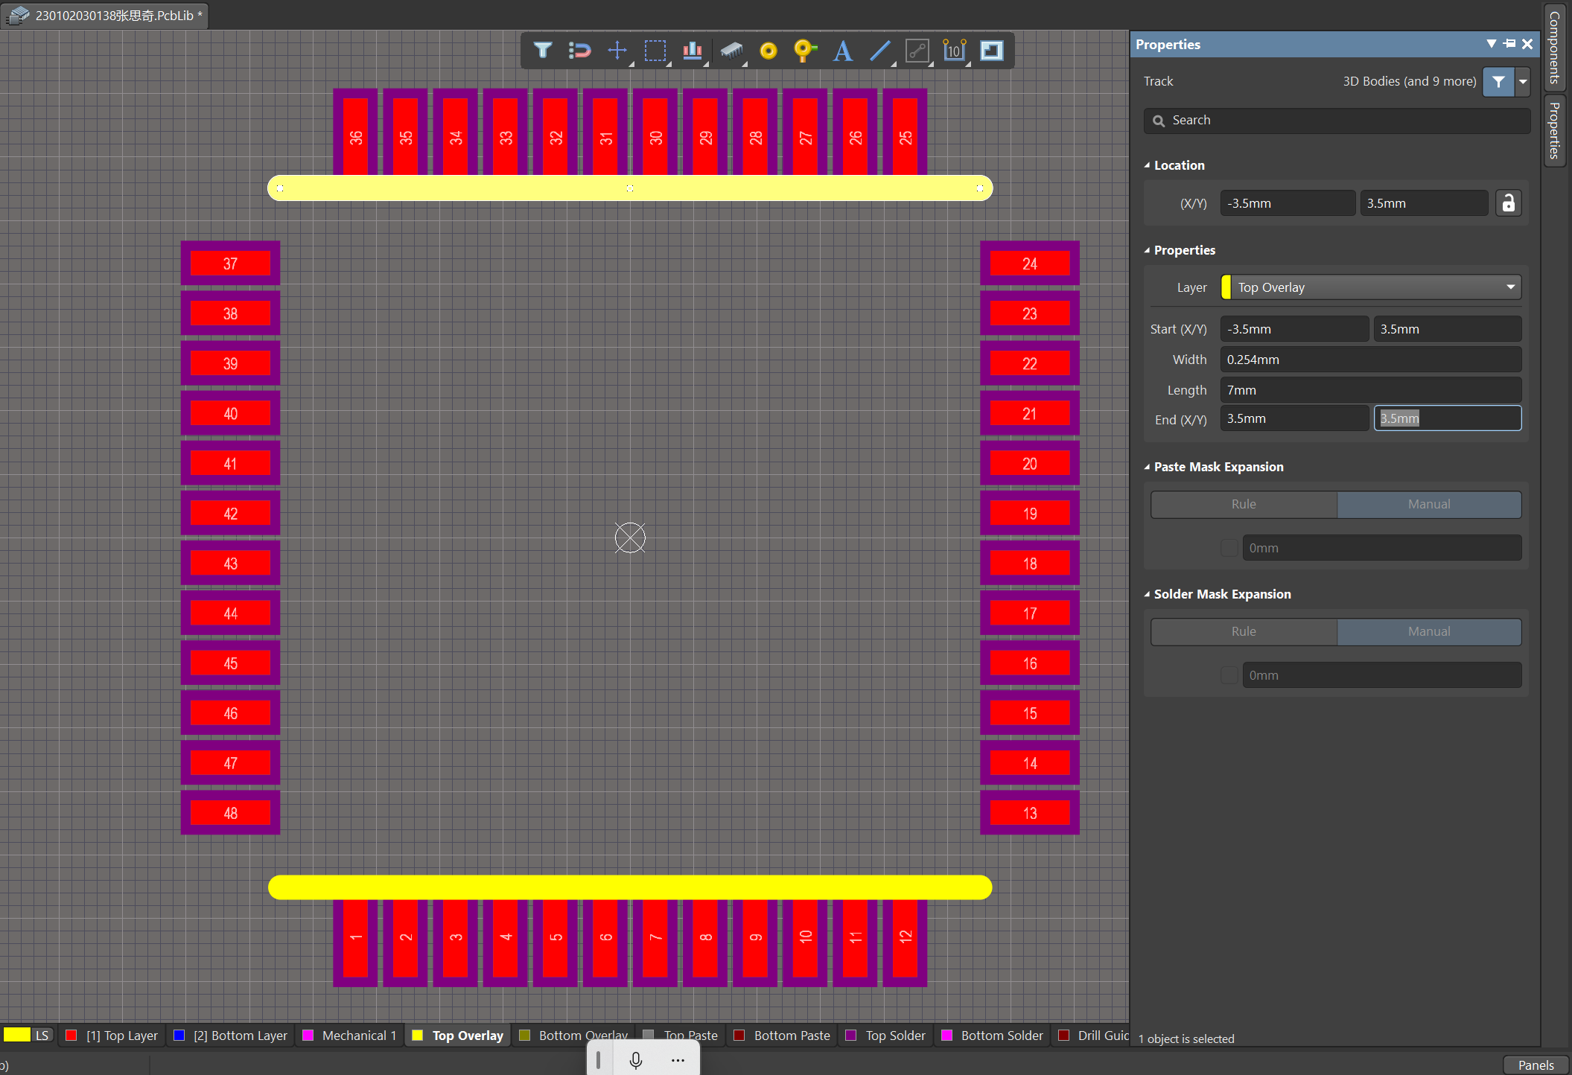Enable the Solder Mask Expansion checkbox
This screenshot has width=1572, height=1075.
(1229, 675)
